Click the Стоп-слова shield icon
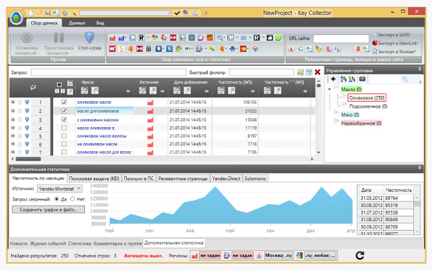The width and height of the screenshot is (432, 271). (90, 39)
